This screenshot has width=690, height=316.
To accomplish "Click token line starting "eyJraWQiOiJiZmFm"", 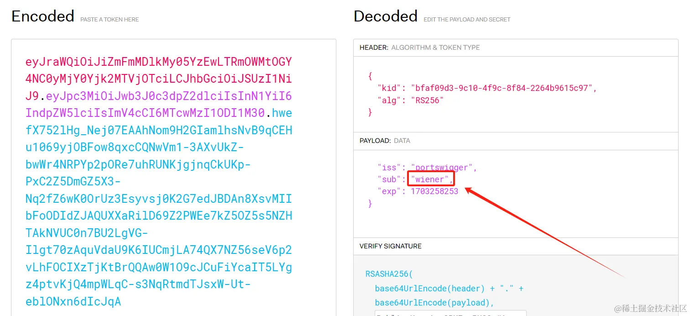I will coord(159,62).
